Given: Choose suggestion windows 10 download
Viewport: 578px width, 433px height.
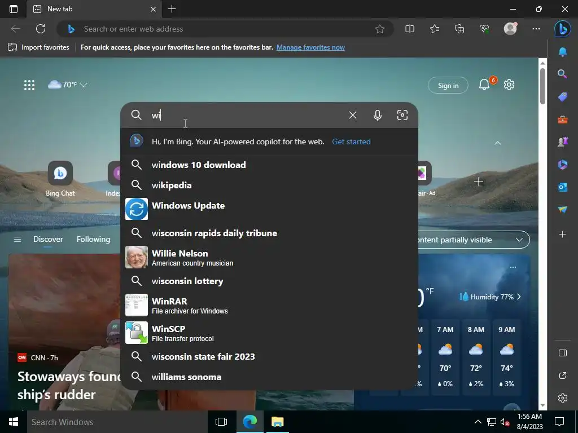Looking at the screenshot, I should [x=269, y=165].
